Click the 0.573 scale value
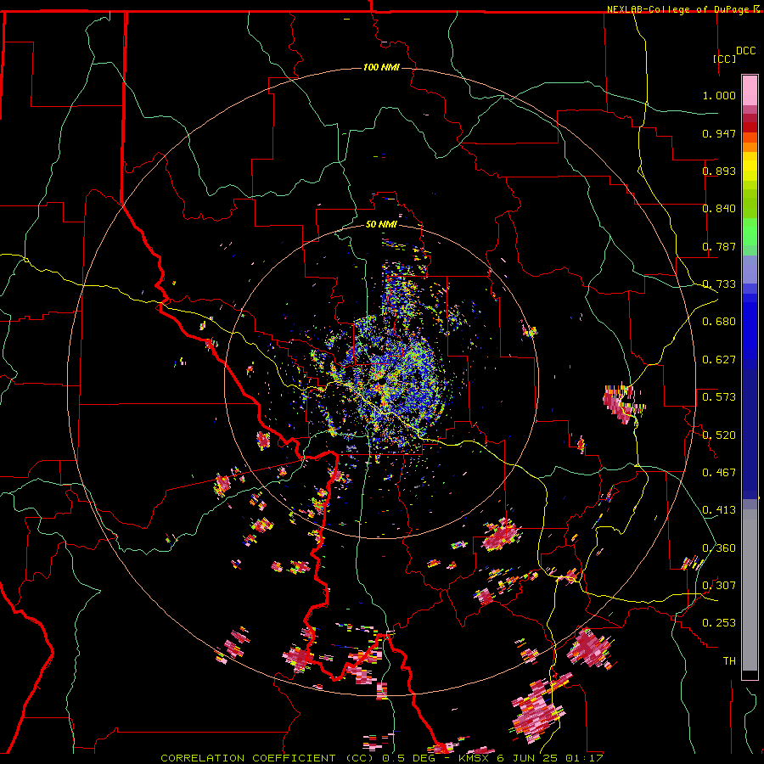The height and width of the screenshot is (764, 764). tap(719, 397)
